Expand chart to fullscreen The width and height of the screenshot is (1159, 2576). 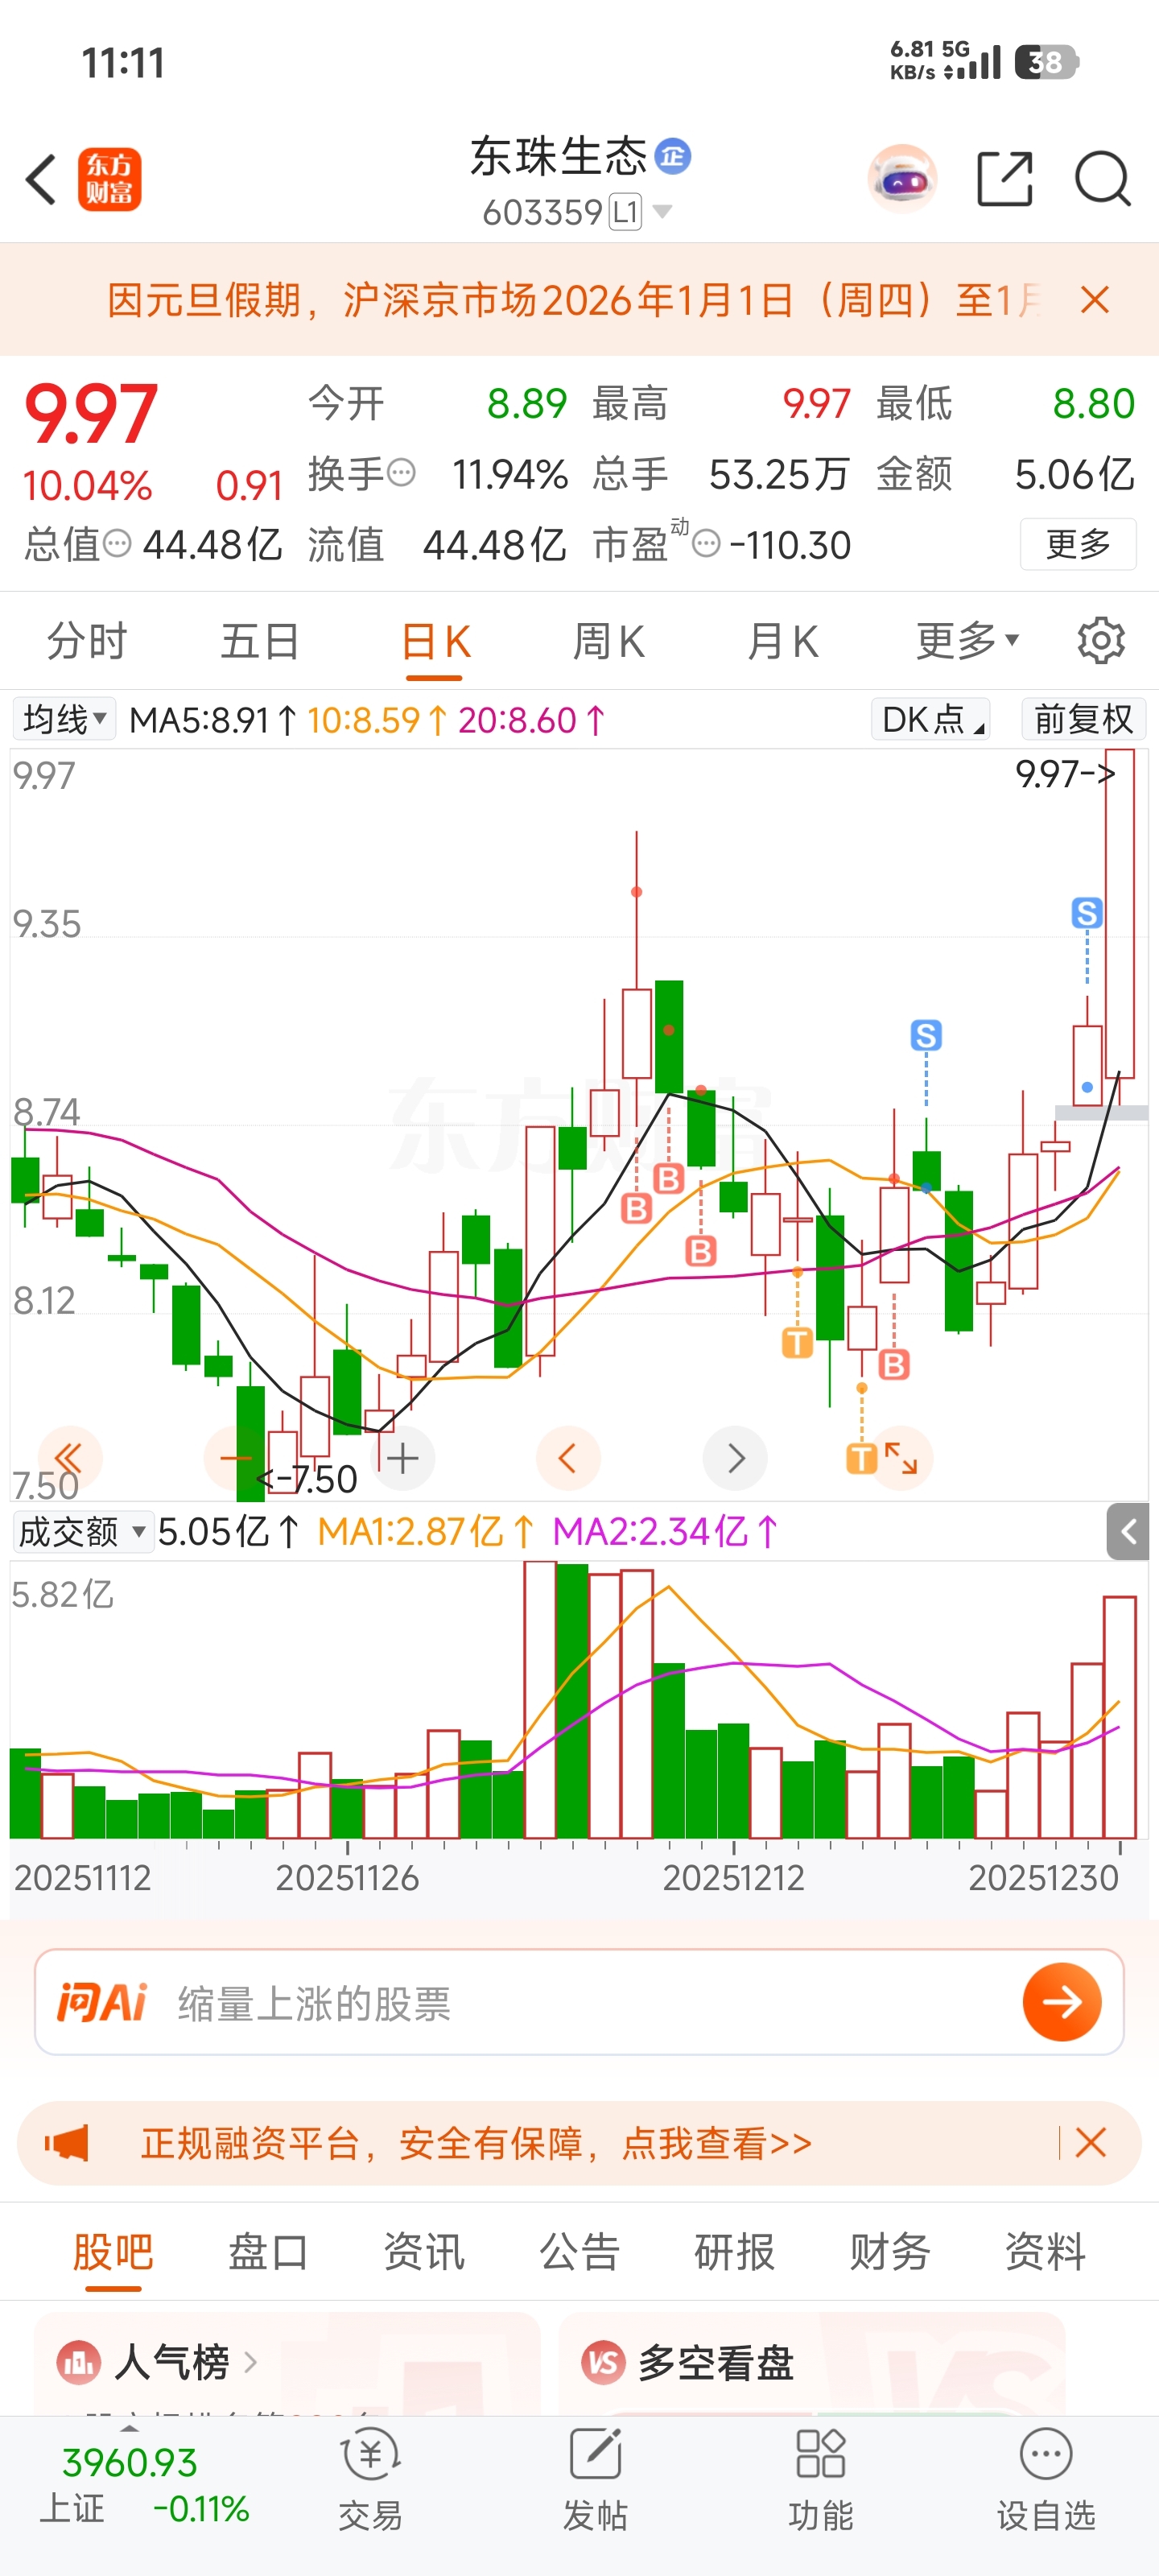pyautogui.click(x=901, y=1458)
